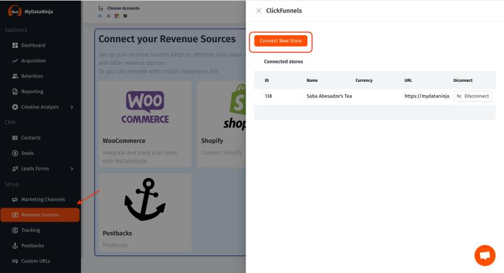Click the Name column header
Screen dimensions: 504x273
(312, 80)
